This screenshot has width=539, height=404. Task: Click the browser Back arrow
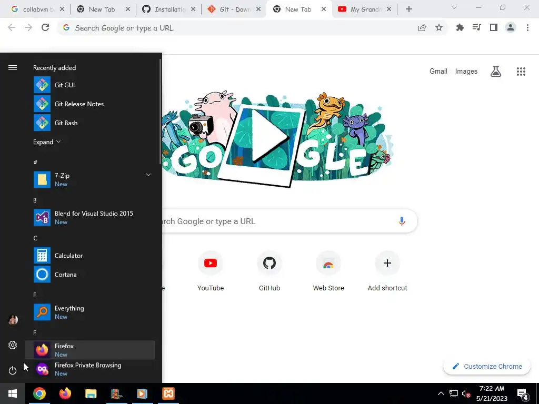pyautogui.click(x=12, y=27)
